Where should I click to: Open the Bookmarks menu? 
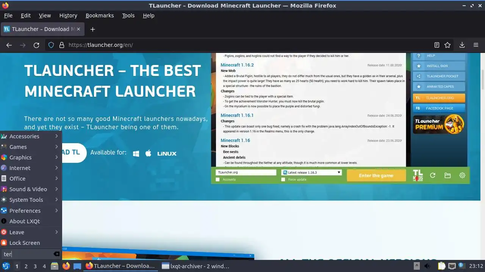pos(100,15)
